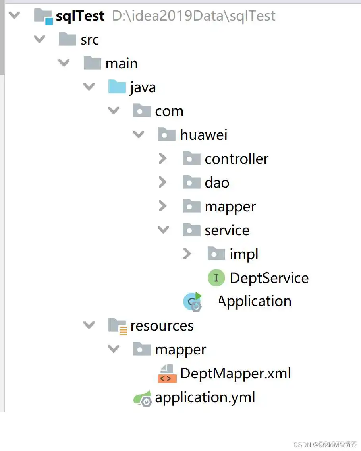361x451 pixels.
Task: Select the sqlTest project name
Action: click(80, 16)
